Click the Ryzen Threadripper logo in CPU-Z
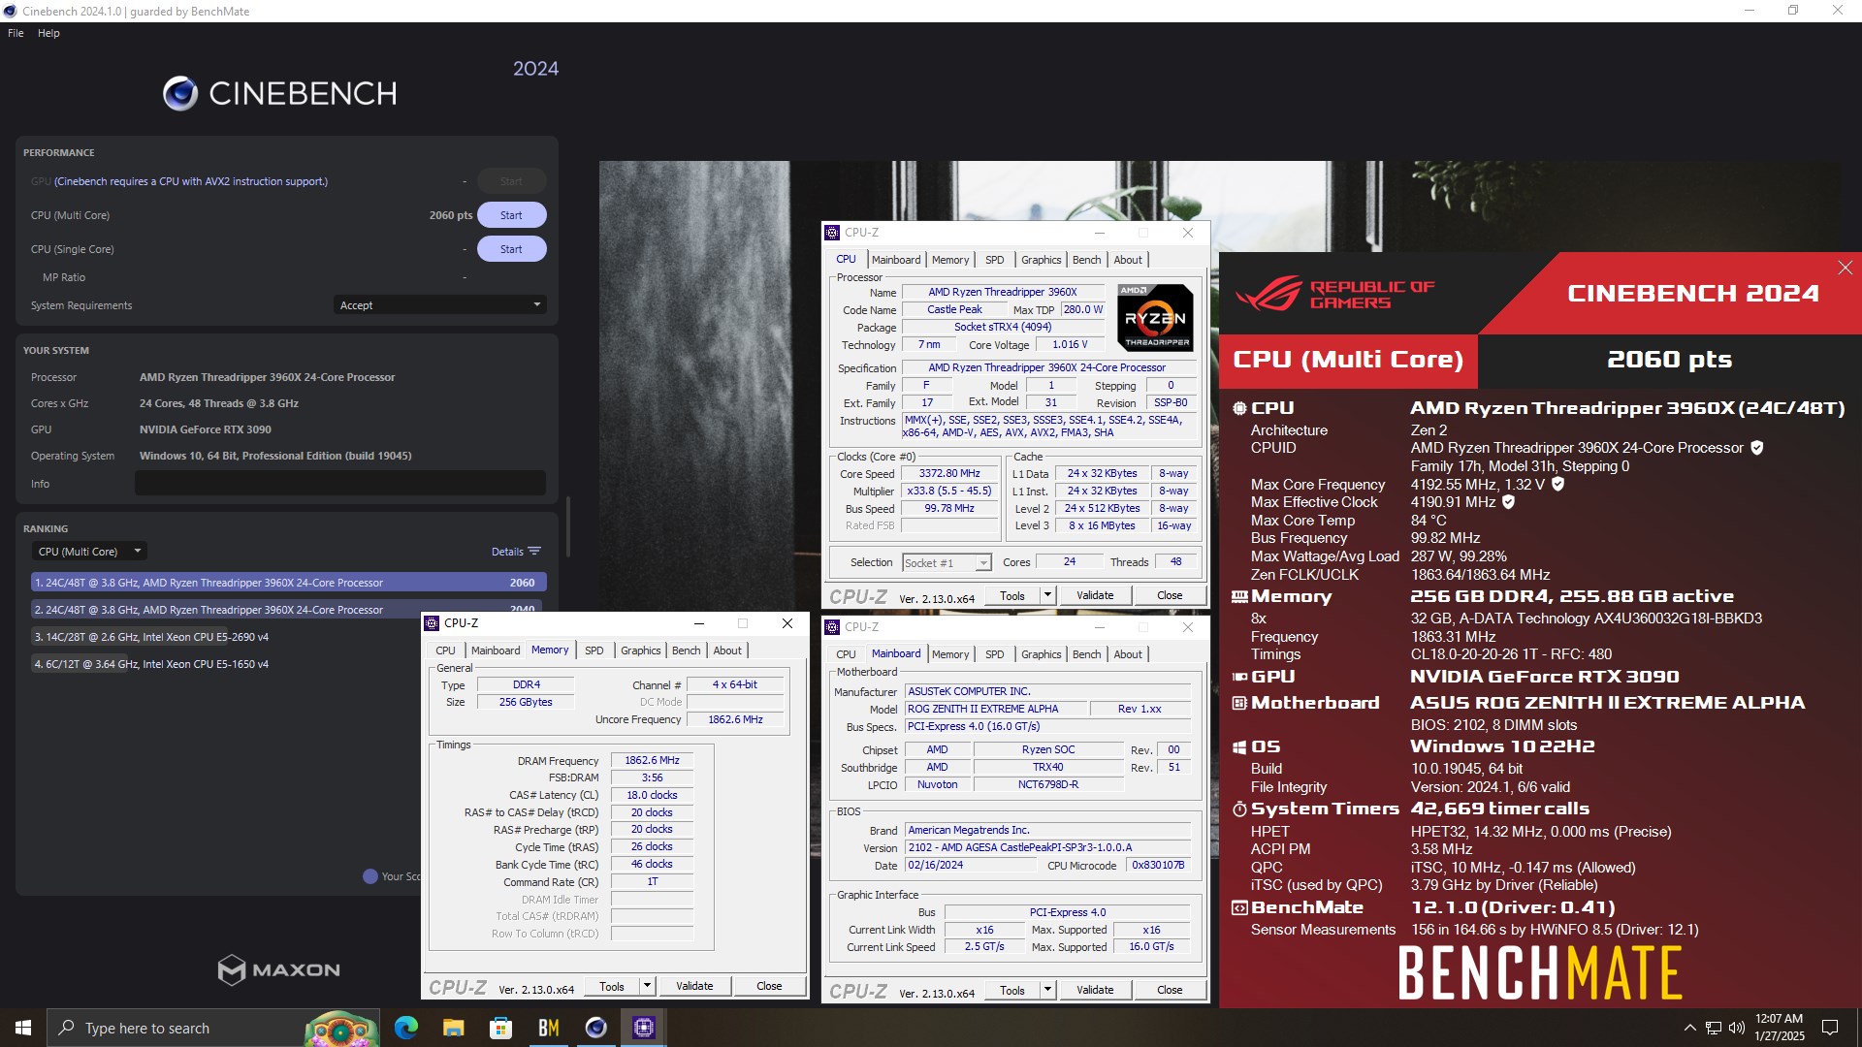 point(1155,317)
